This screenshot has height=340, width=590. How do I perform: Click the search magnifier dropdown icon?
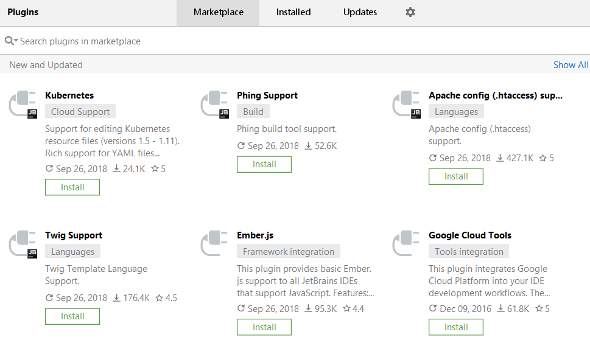click(x=12, y=41)
